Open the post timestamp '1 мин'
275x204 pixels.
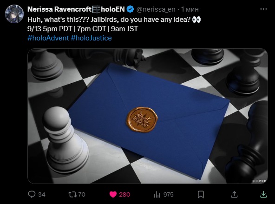point(190,9)
